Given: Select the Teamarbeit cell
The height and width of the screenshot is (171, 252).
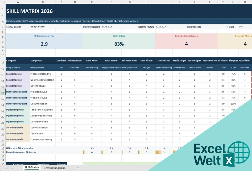Looking at the screenshot, I should [43, 134].
